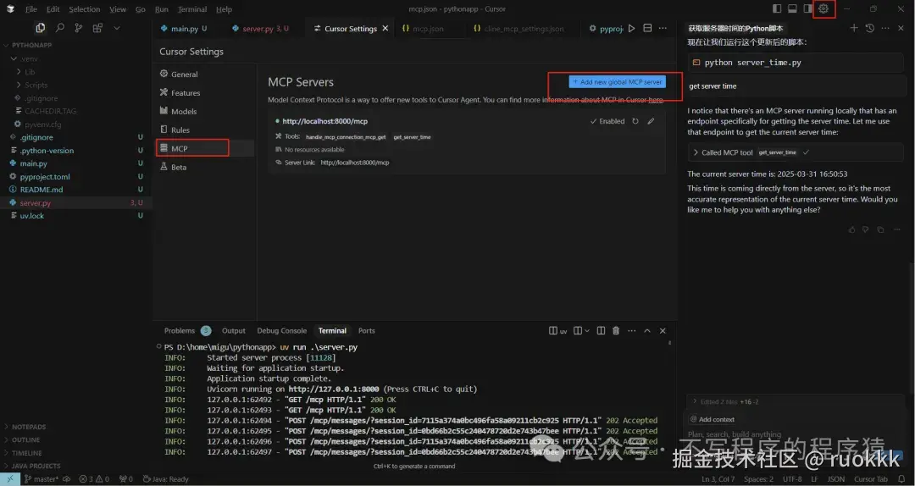915x486 pixels.
Task: Refresh the localhost MCP server
Action: (x=635, y=121)
